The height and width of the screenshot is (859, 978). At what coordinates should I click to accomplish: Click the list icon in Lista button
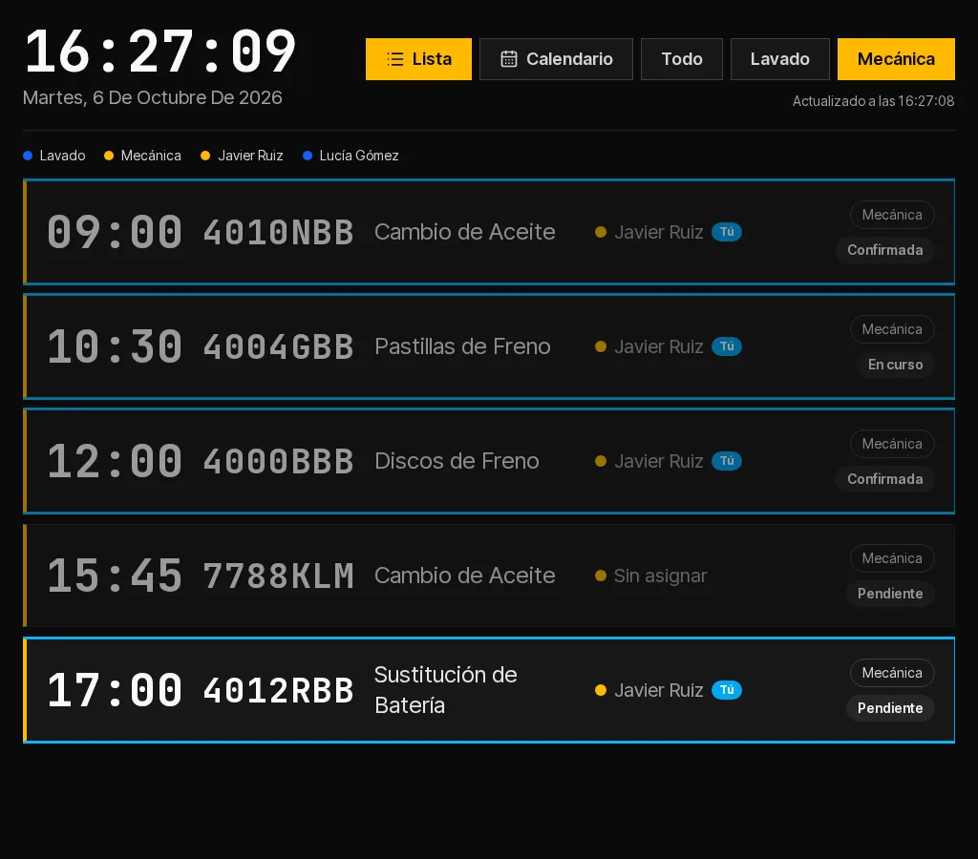coord(394,59)
